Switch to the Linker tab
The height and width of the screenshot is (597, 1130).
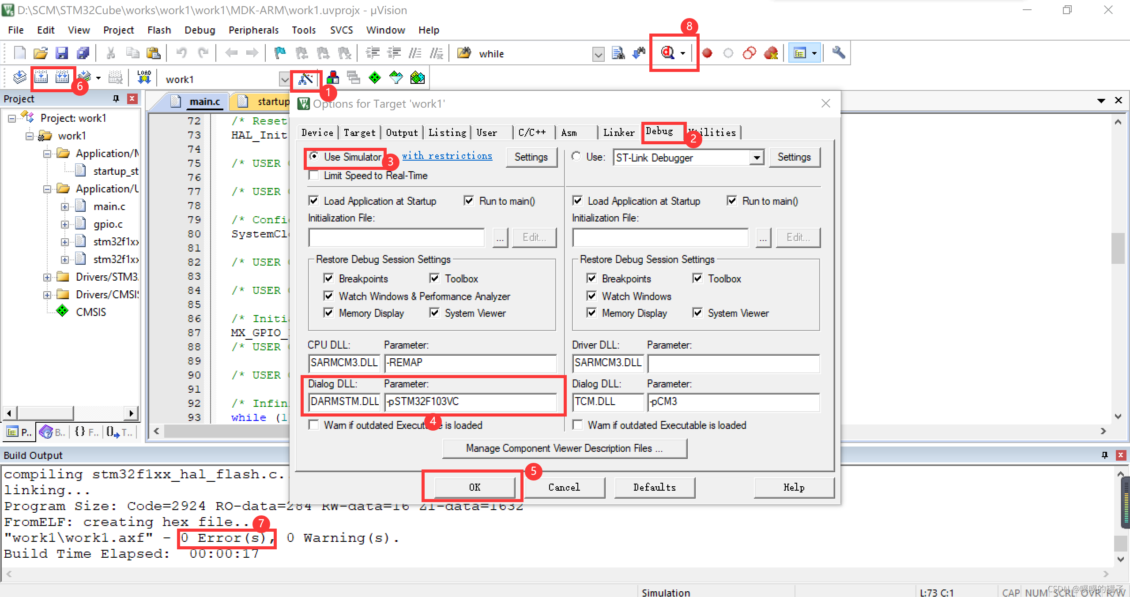click(619, 132)
